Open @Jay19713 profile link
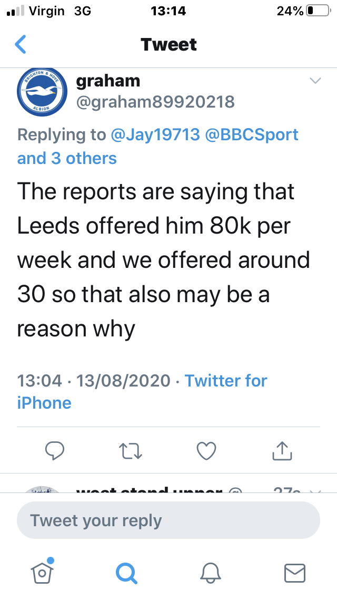The width and height of the screenshot is (337, 599). click(x=155, y=134)
